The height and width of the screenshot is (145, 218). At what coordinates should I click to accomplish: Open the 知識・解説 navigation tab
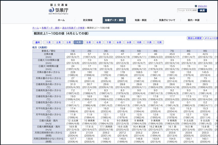click(141, 20)
